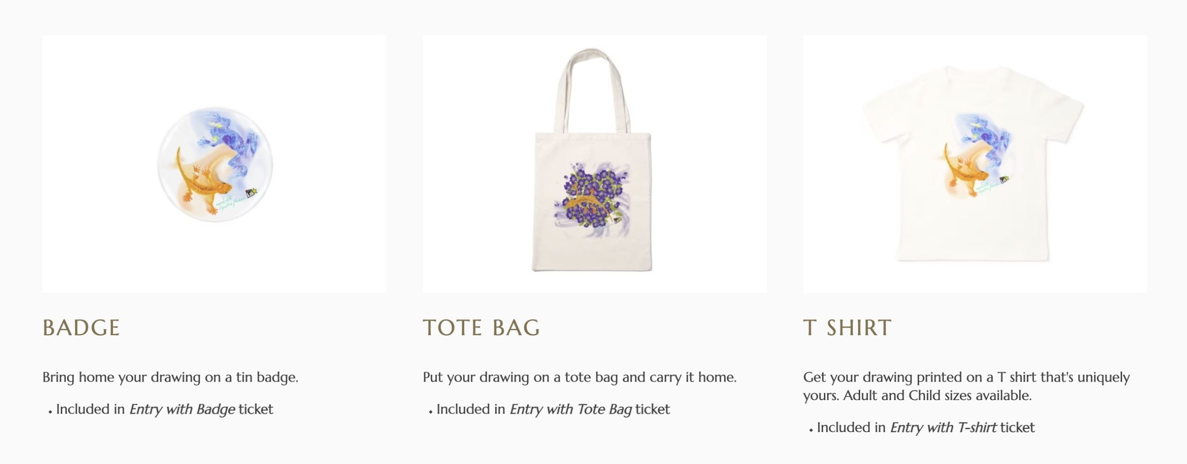Click the italic 'Entry with T-shirt' text
This screenshot has width=1187, height=464.
tap(943, 427)
